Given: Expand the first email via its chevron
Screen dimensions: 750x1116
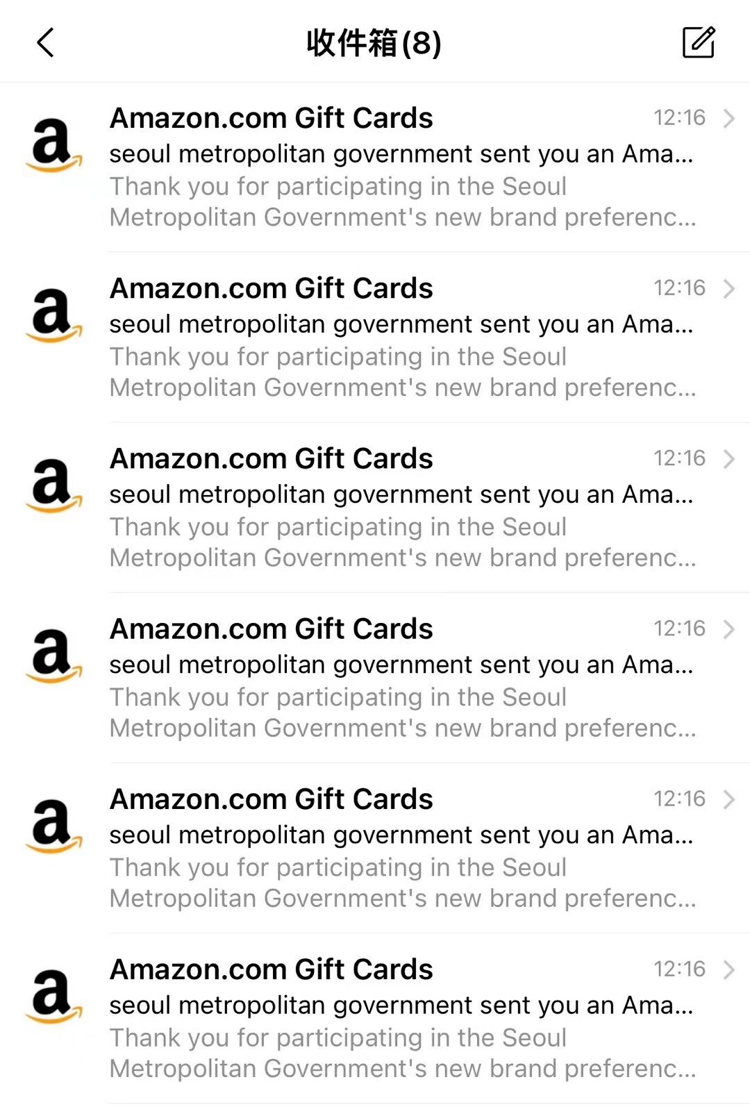Looking at the screenshot, I should pos(728,118).
